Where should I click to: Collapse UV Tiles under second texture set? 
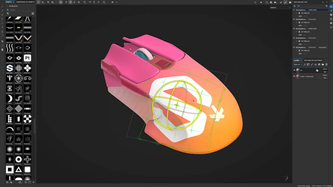point(297,22)
